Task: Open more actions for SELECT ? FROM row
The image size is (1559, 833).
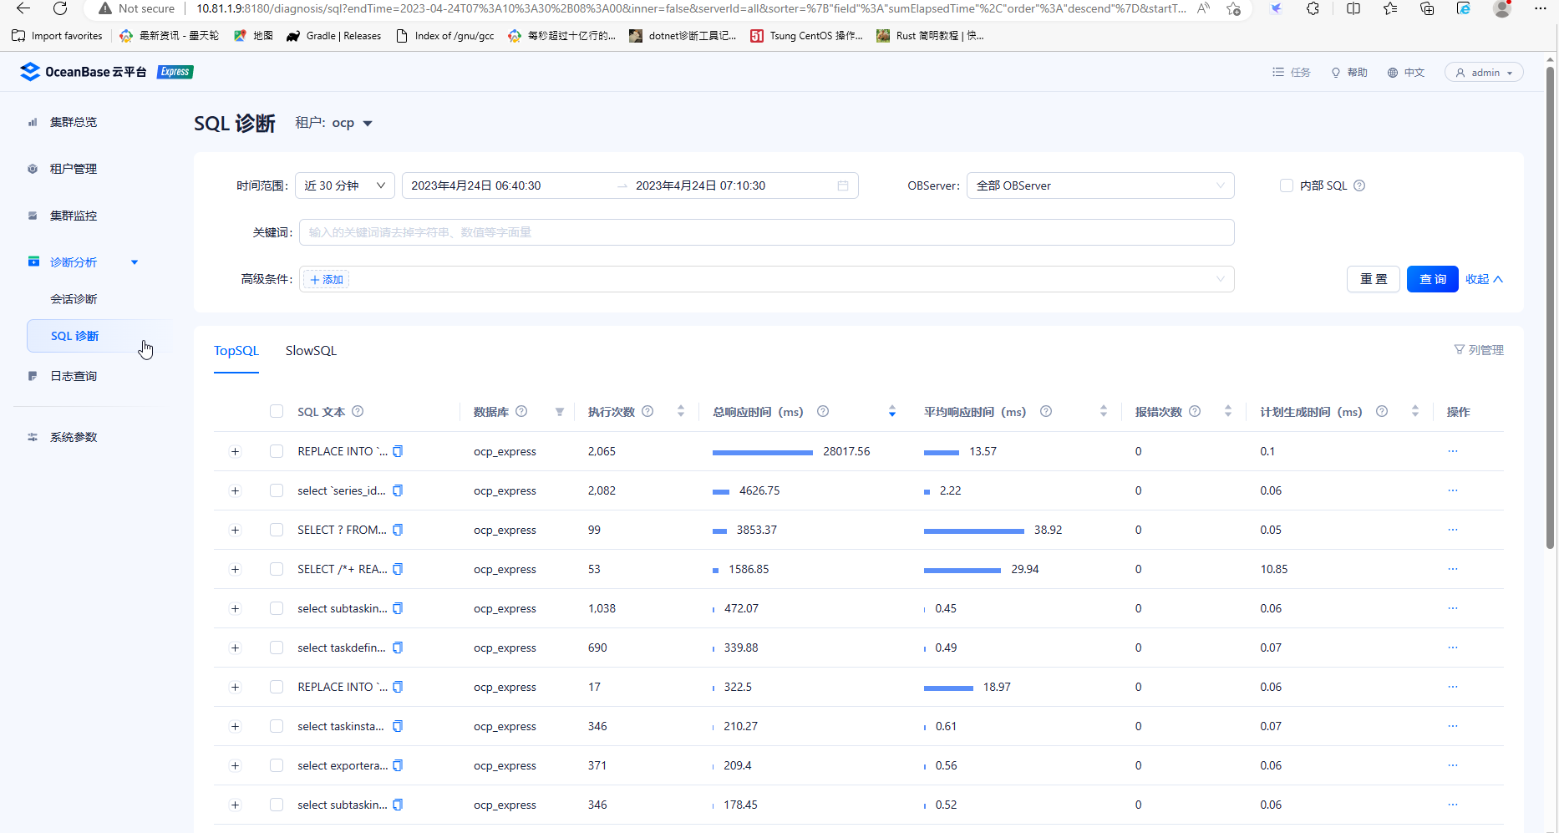Action: pyautogui.click(x=1452, y=530)
